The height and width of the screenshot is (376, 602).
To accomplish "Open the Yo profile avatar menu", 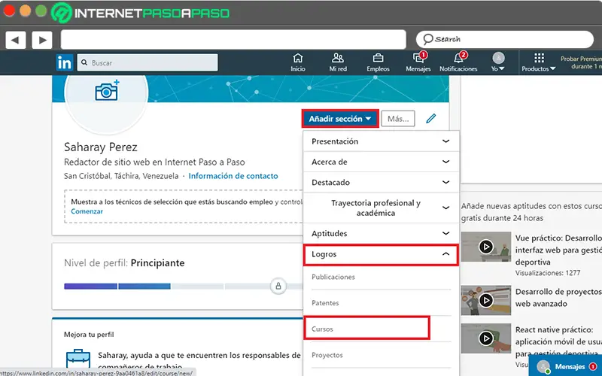I will point(498,62).
